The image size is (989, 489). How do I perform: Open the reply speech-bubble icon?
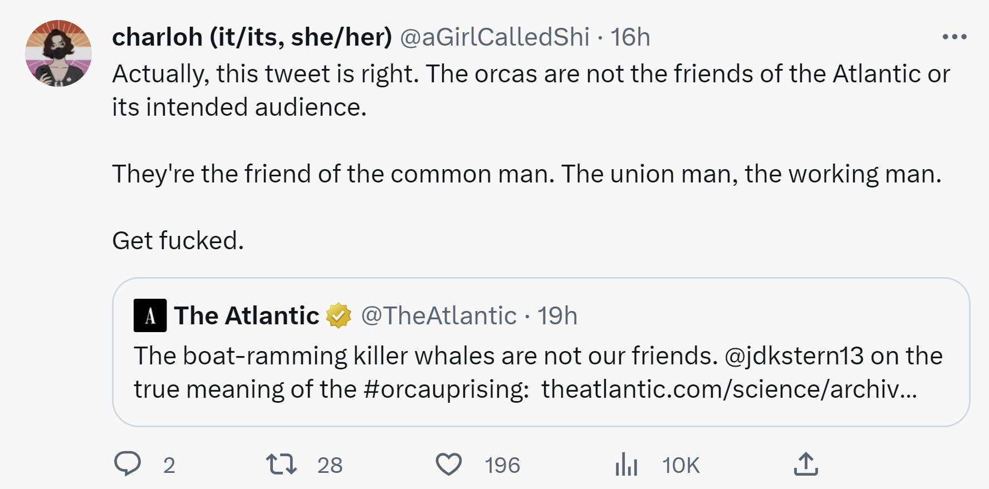point(128,464)
